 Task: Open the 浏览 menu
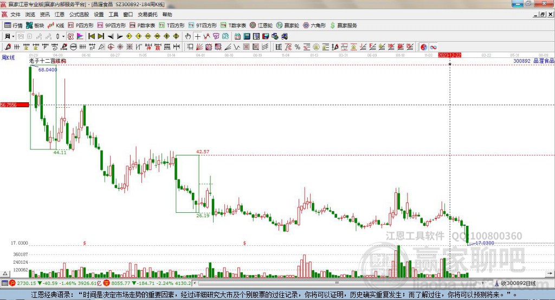tap(30, 15)
